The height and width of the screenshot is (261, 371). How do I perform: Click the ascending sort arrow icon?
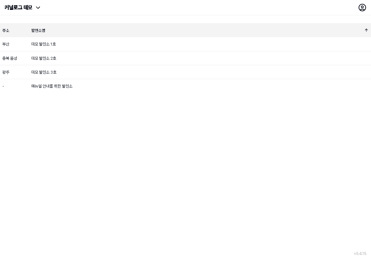366,30
